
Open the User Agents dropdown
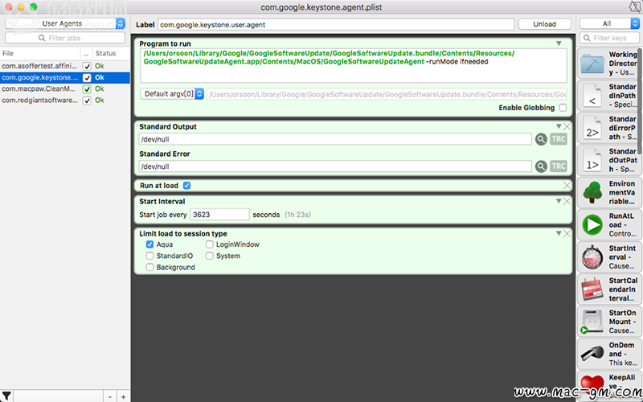pyautogui.click(x=65, y=24)
